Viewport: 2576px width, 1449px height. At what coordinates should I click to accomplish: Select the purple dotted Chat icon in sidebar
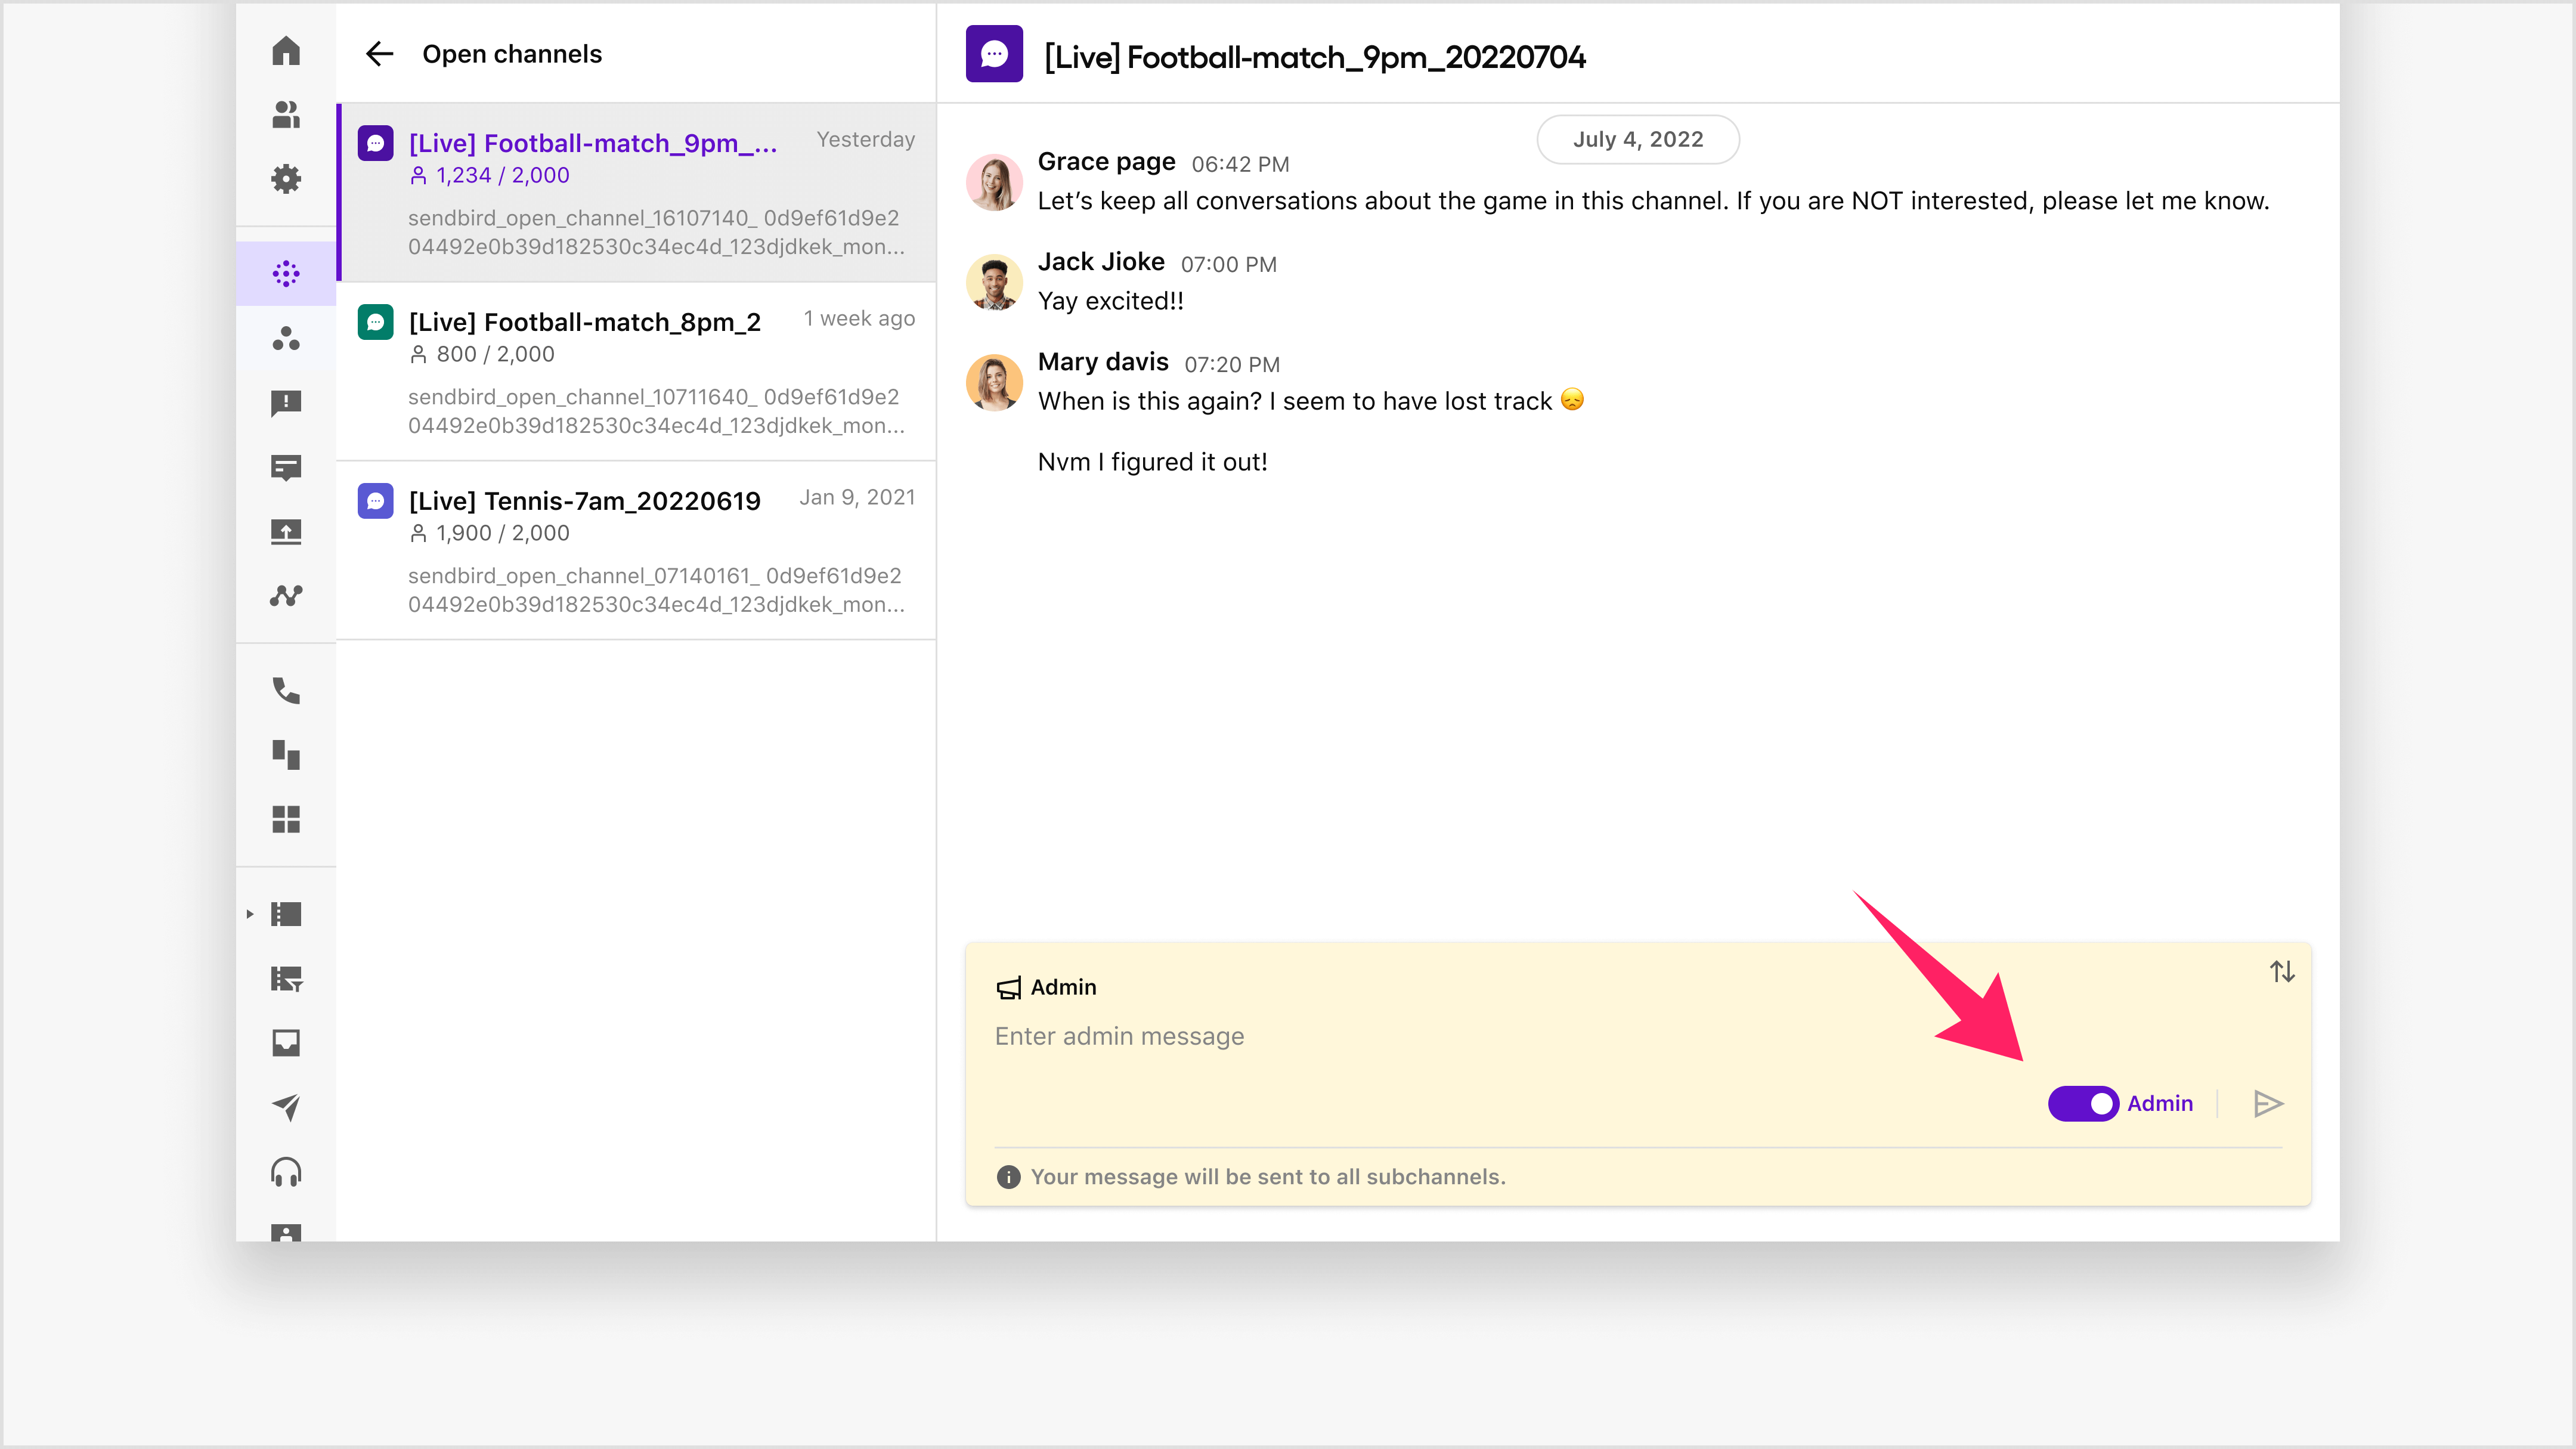click(286, 274)
